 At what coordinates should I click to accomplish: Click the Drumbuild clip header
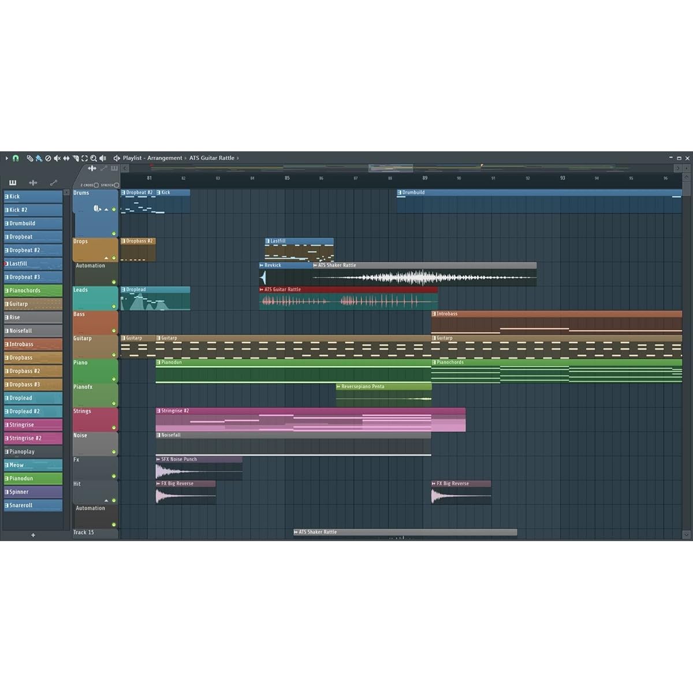point(539,193)
